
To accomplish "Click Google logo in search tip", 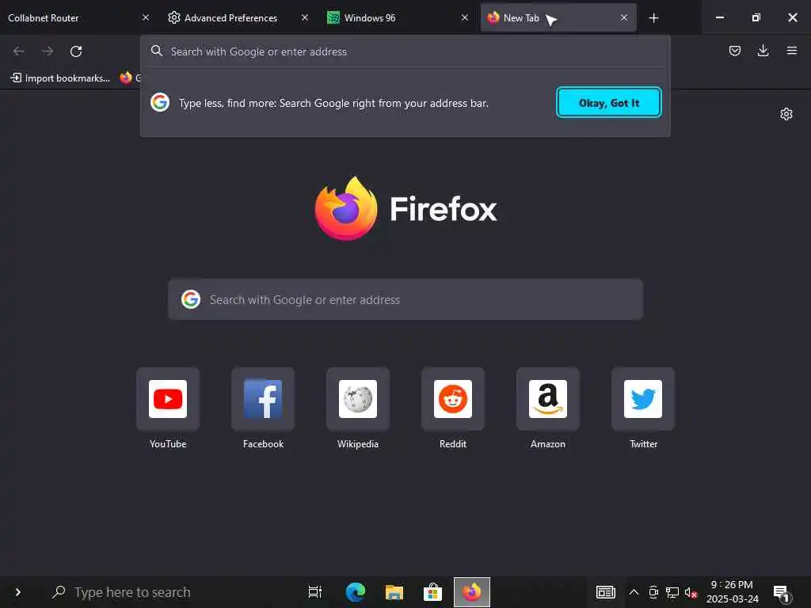I will pyautogui.click(x=160, y=102).
